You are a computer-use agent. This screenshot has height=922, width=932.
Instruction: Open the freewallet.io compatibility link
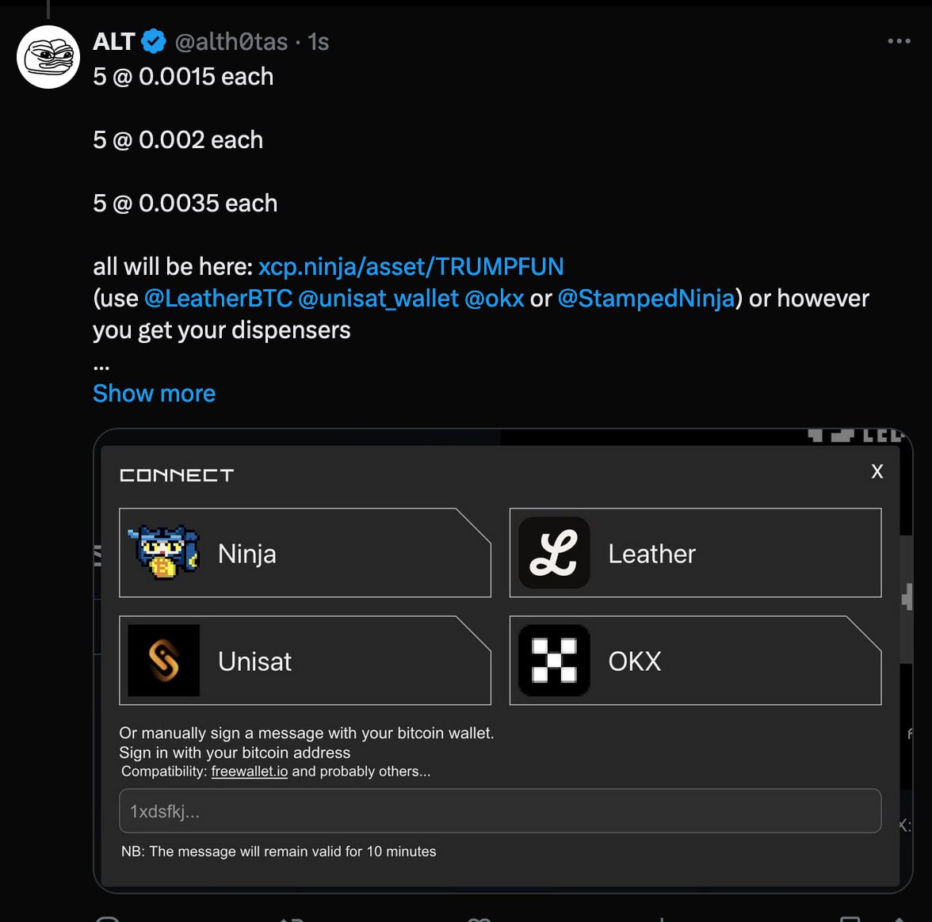point(250,772)
